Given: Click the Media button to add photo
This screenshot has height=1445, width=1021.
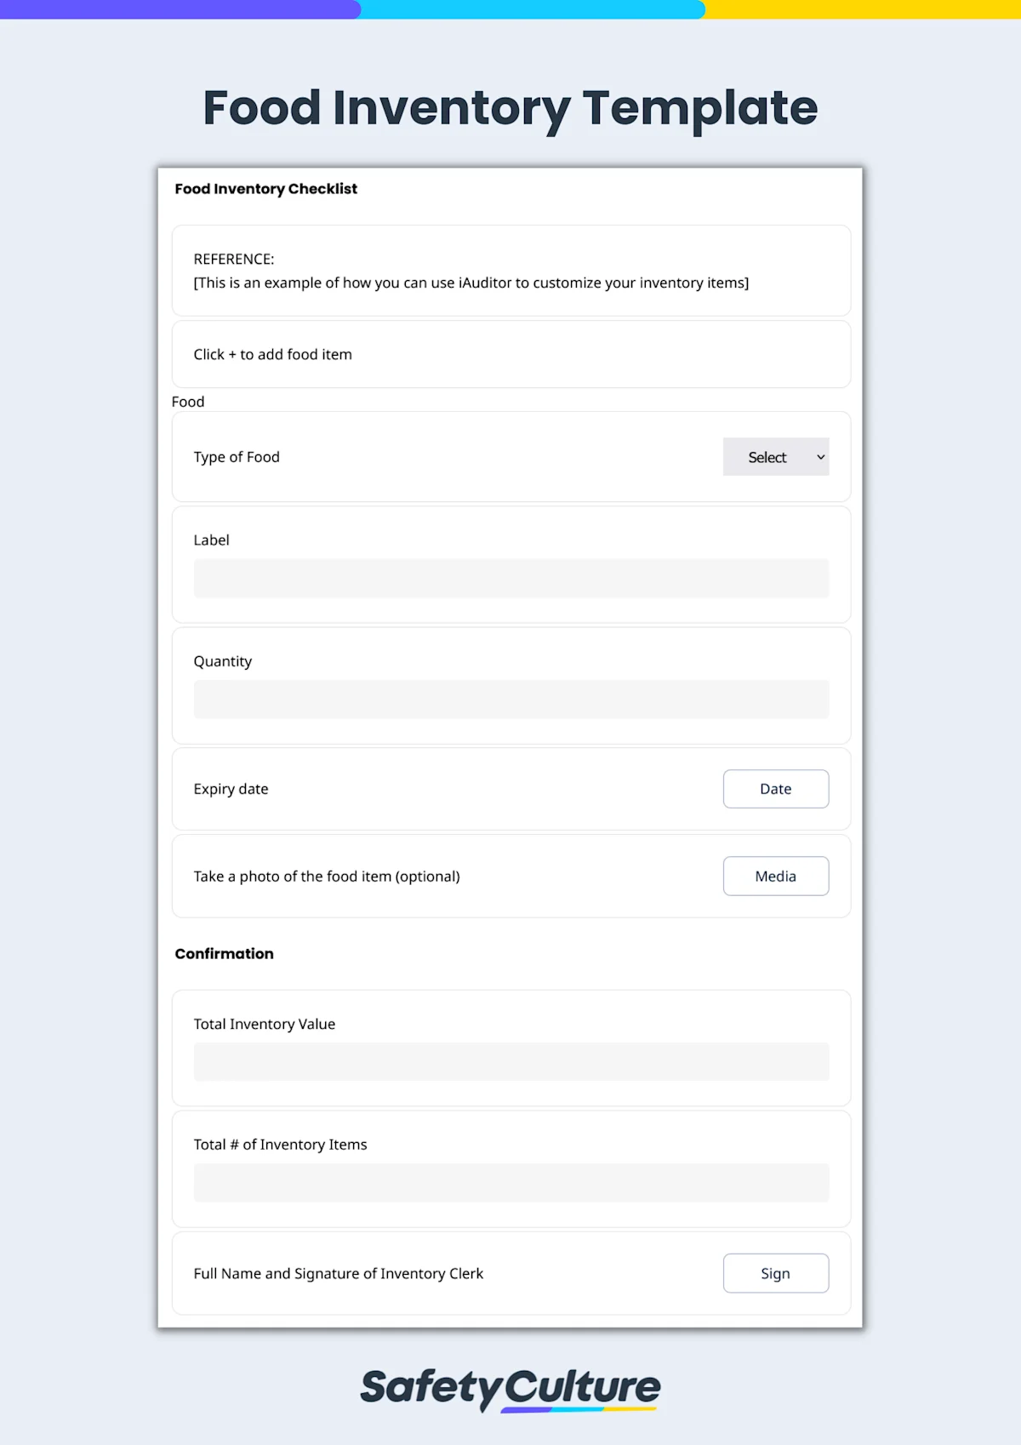Looking at the screenshot, I should pos(775,876).
